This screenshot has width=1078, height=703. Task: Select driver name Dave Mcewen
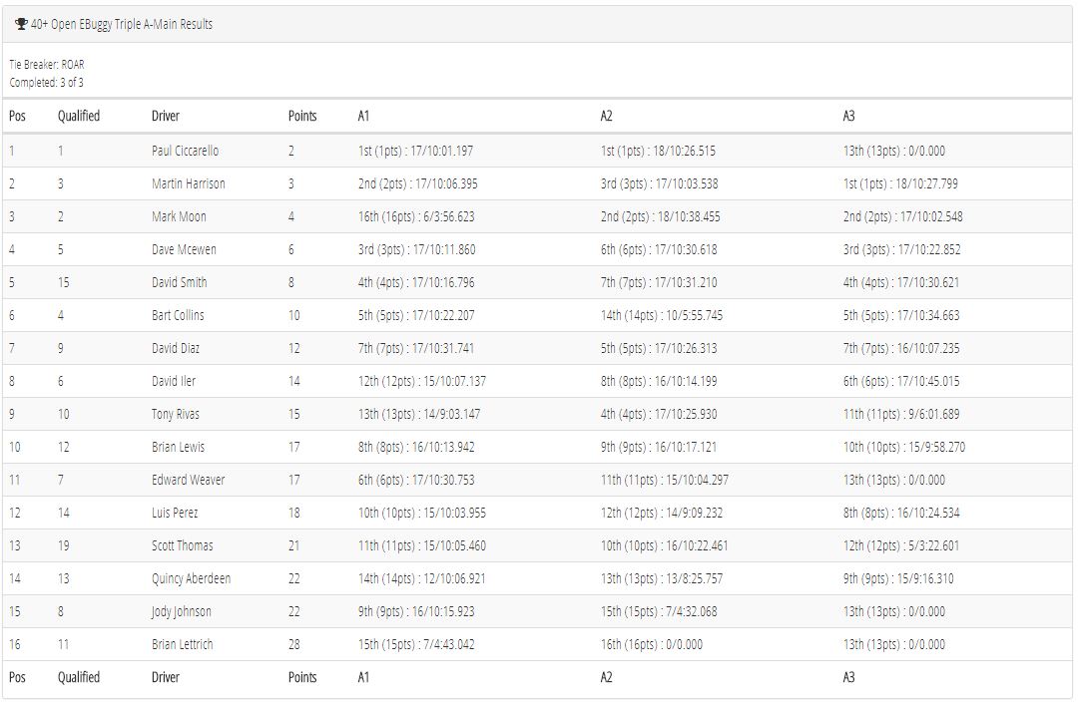[185, 250]
